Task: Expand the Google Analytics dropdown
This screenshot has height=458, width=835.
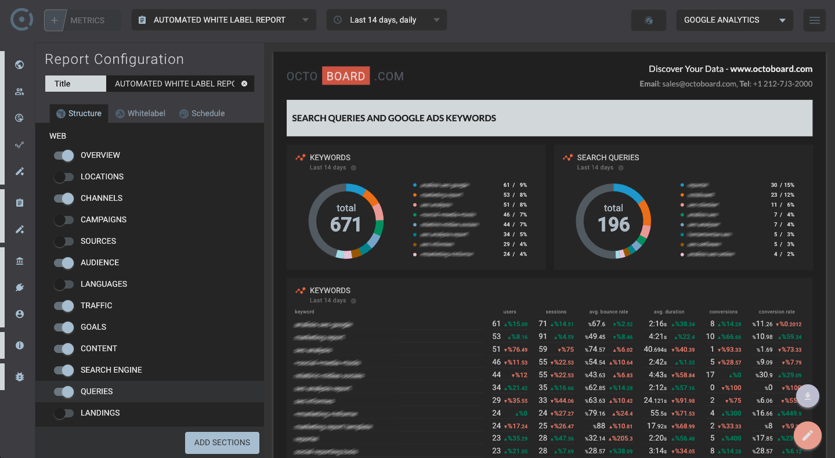Action: coord(735,20)
